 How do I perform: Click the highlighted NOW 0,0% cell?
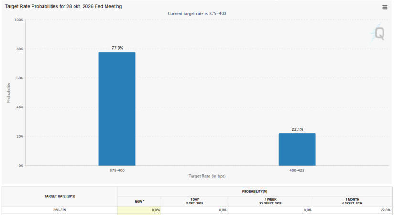pyautogui.click(x=139, y=210)
